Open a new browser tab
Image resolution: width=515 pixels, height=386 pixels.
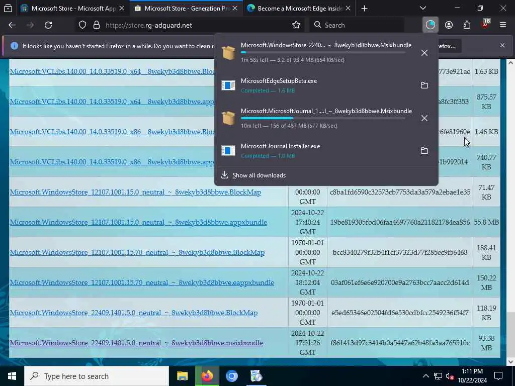pos(364,9)
